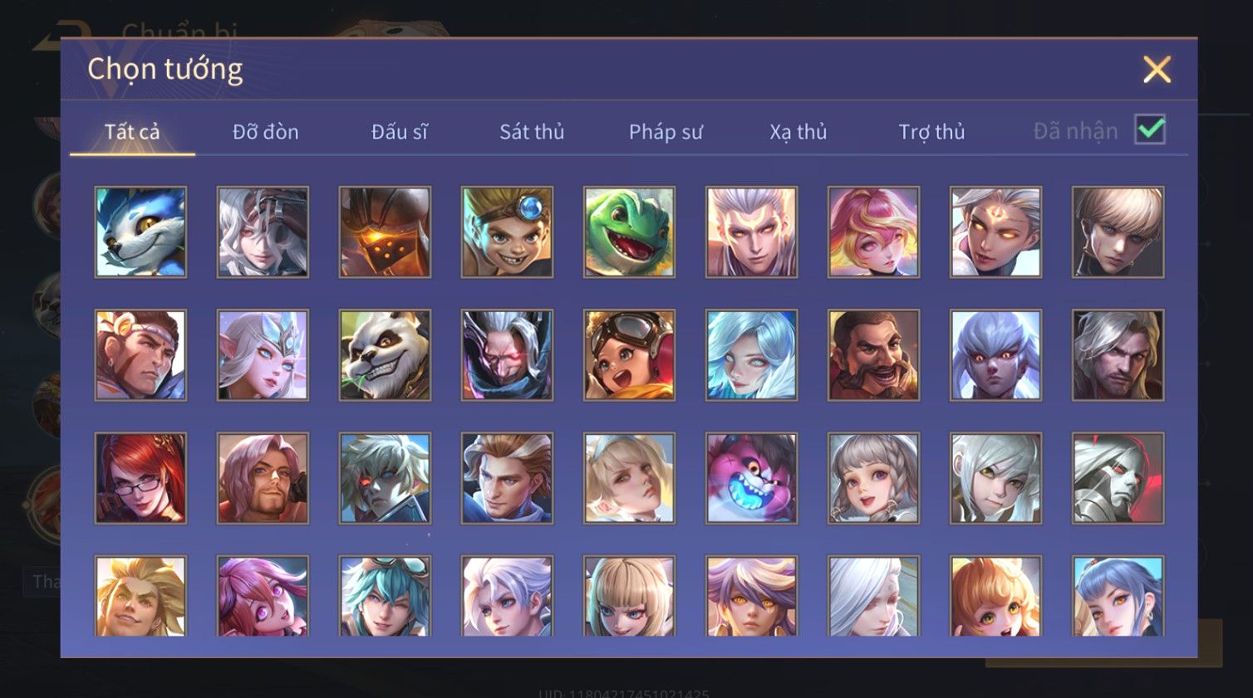Switch to the Xạ thủ tab
This screenshot has width=1253, height=698.
[x=798, y=132]
